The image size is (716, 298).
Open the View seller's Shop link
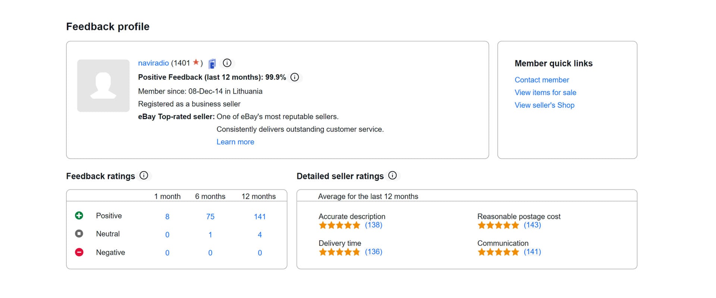tap(544, 105)
